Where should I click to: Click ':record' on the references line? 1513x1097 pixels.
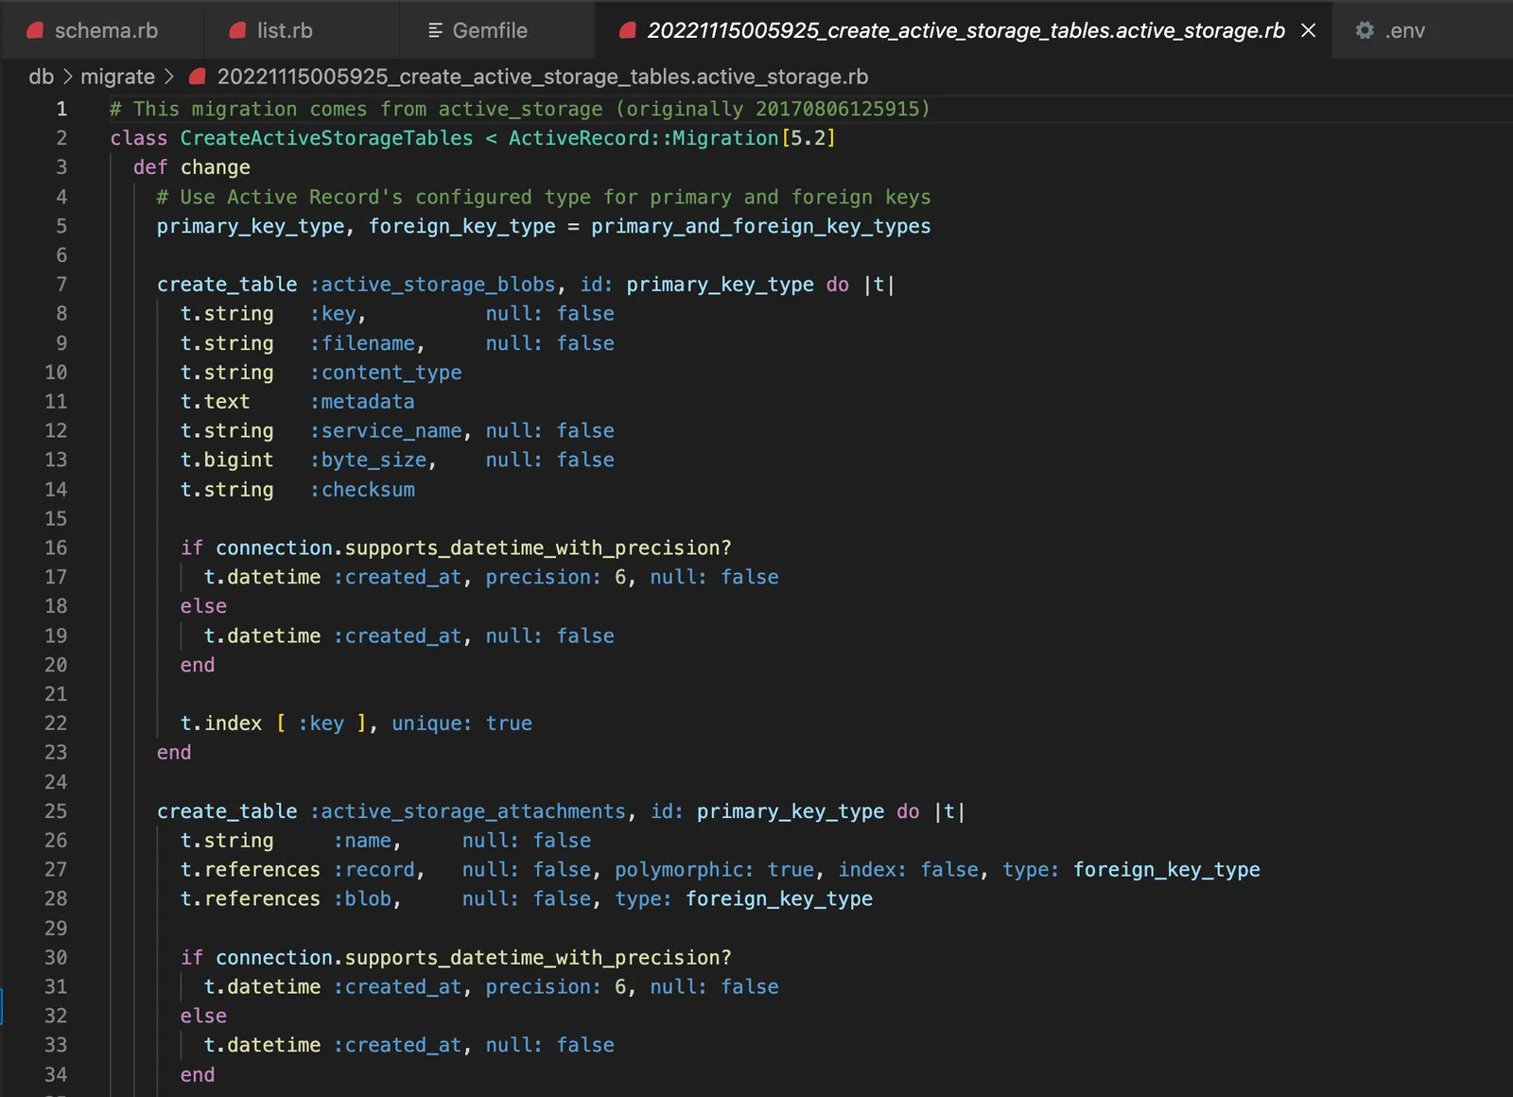374,870
